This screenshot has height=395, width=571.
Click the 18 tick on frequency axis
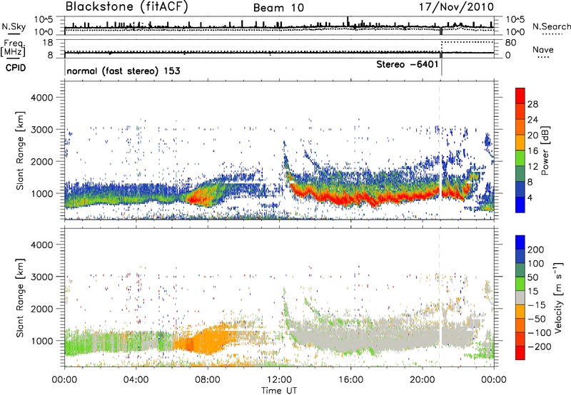pos(48,43)
